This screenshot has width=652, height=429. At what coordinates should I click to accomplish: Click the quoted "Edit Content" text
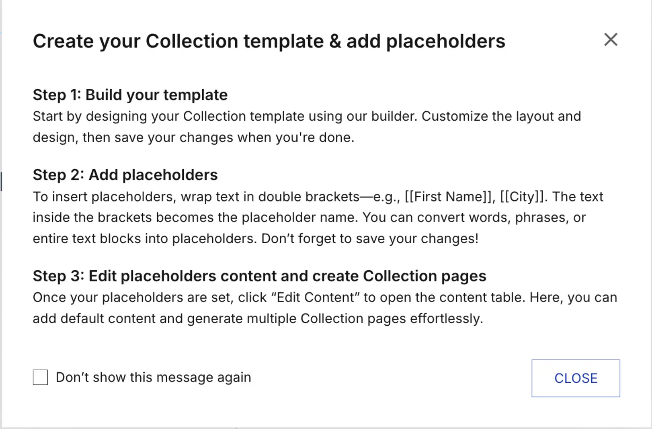click(315, 297)
